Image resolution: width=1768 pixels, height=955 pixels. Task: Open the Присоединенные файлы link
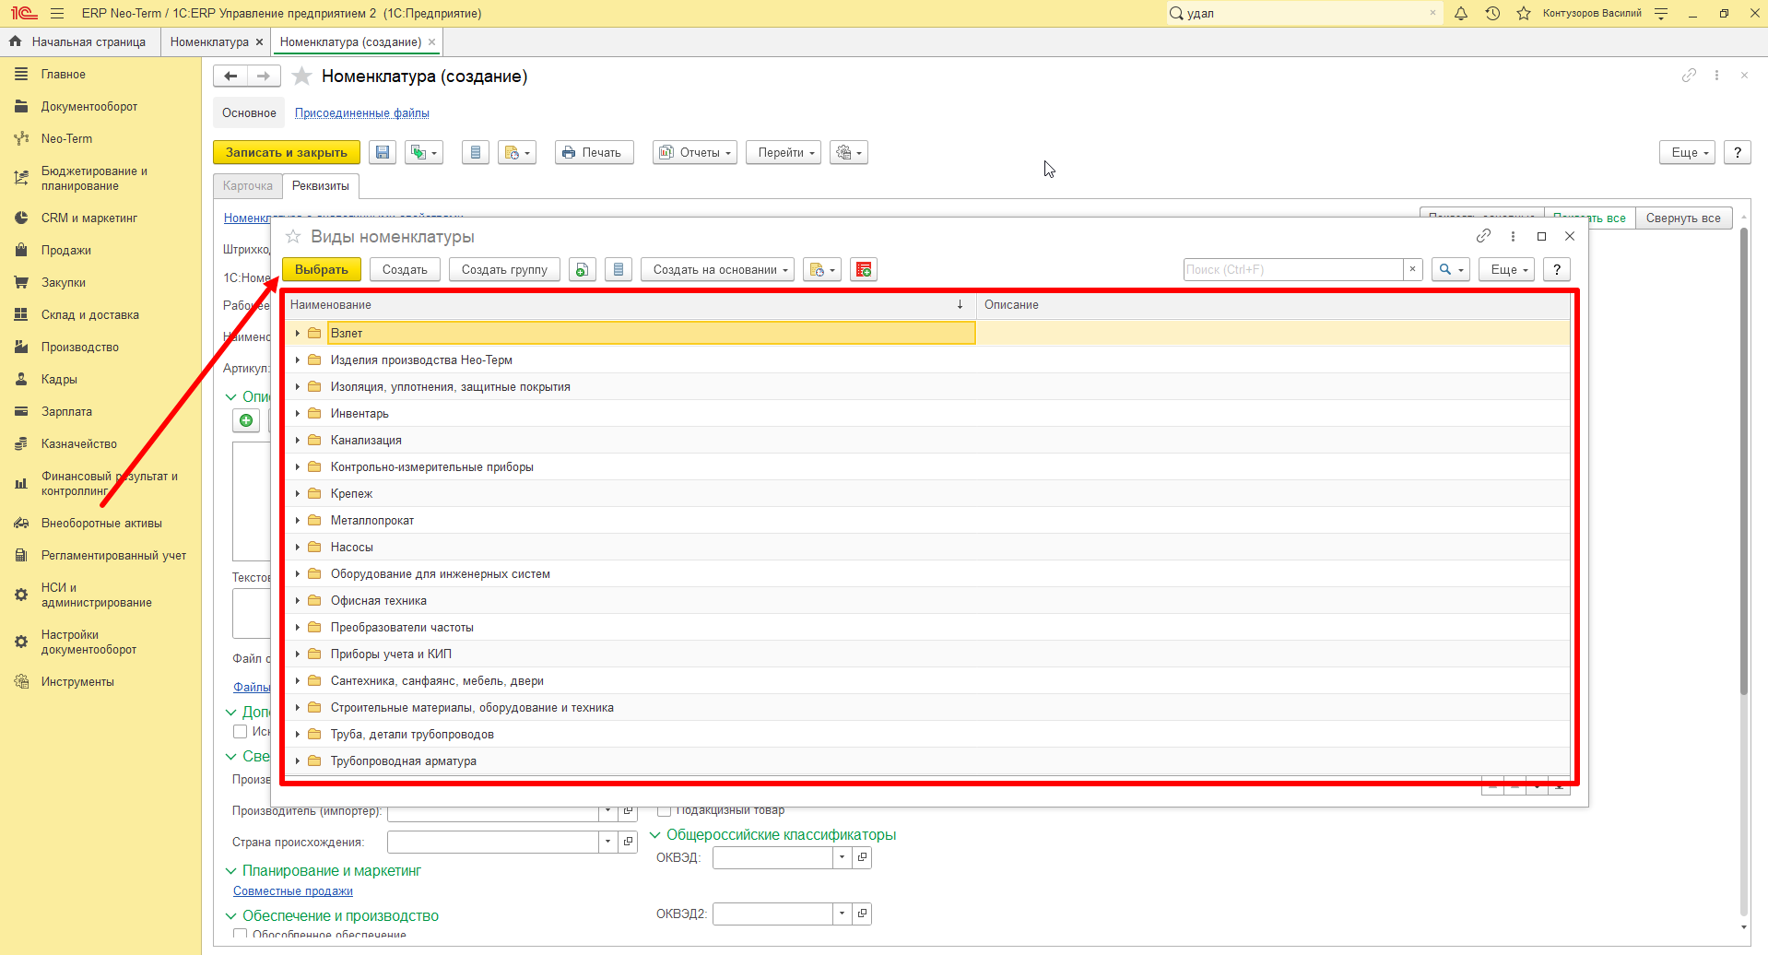(x=362, y=113)
